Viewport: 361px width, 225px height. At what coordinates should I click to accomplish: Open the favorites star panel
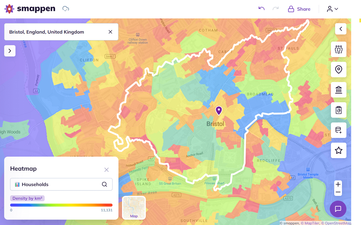click(x=338, y=150)
